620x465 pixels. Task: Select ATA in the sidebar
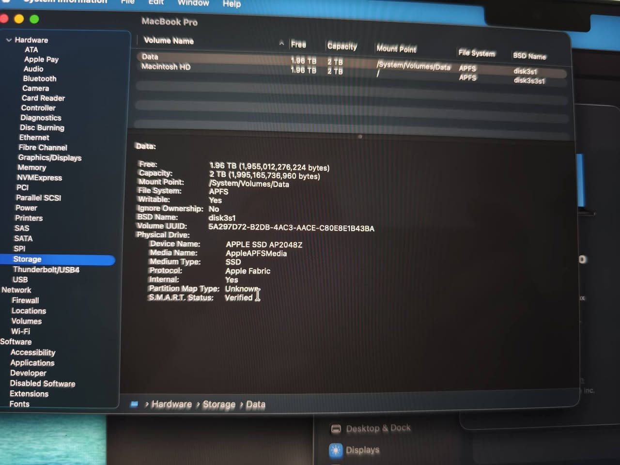[x=31, y=49]
